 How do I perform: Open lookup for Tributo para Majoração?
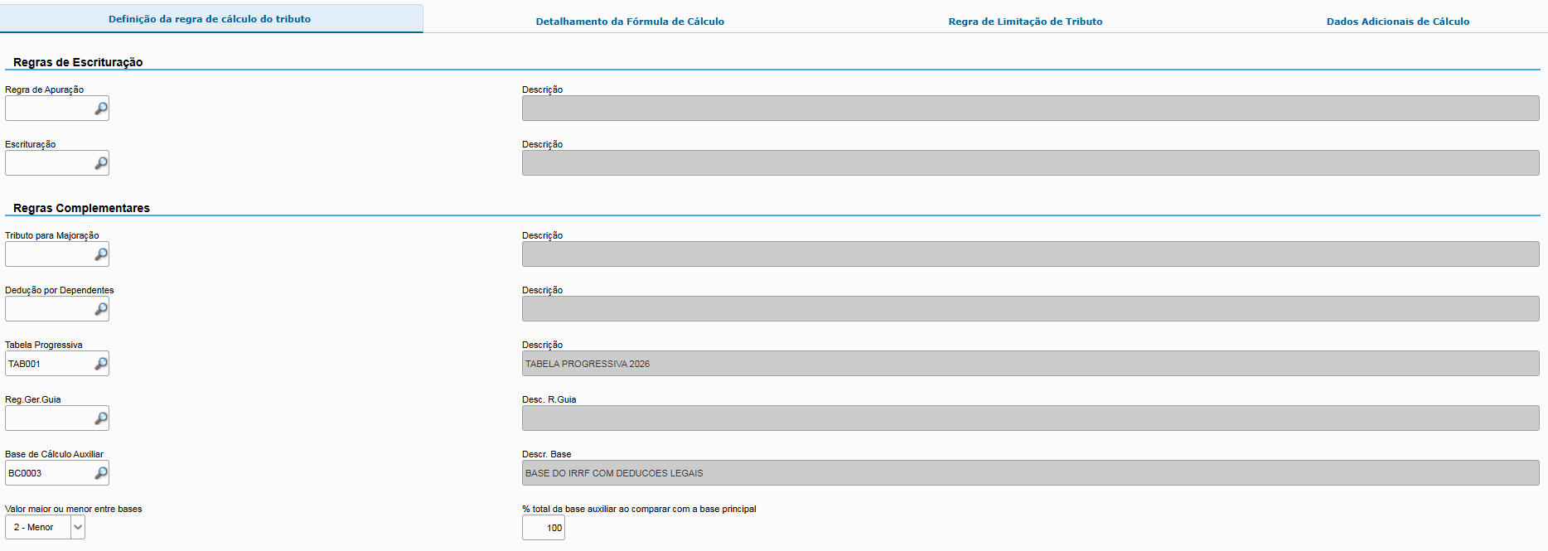tap(101, 254)
